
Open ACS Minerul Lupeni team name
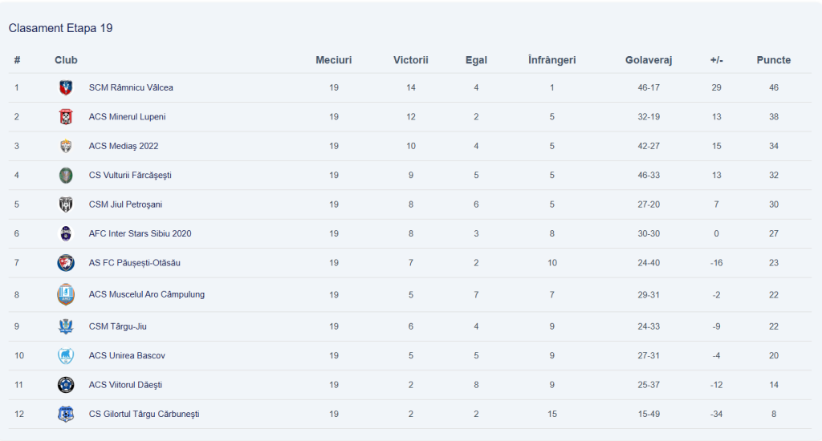coord(127,117)
